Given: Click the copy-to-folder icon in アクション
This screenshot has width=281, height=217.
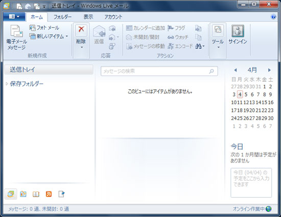Looking at the screenshot, I should 198,28.
